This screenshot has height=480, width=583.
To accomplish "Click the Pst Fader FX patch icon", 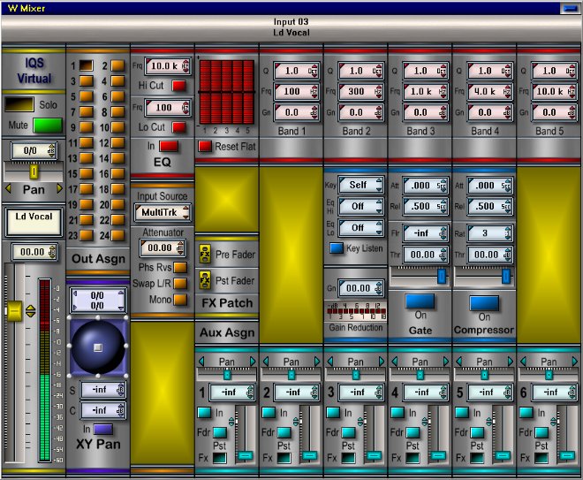I will coord(205,281).
